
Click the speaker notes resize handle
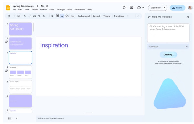coord(89,113)
